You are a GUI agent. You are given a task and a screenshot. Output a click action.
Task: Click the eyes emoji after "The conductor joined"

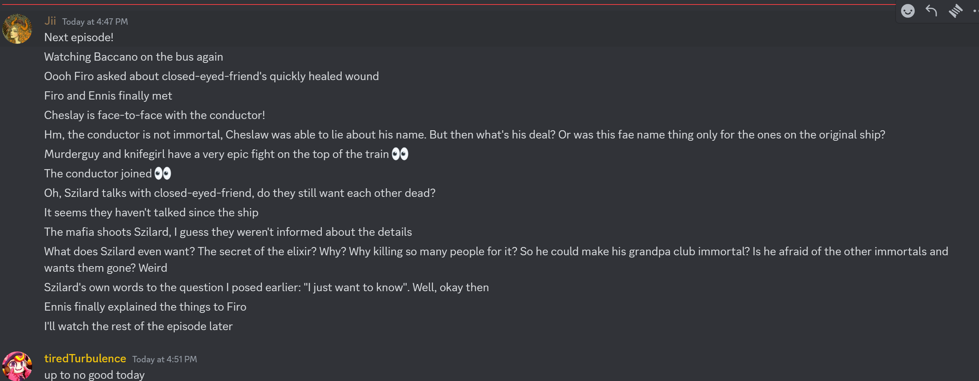click(x=163, y=173)
